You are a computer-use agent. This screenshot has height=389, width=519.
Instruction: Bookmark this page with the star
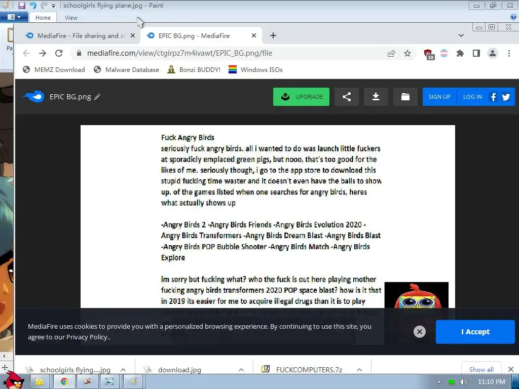click(x=407, y=53)
